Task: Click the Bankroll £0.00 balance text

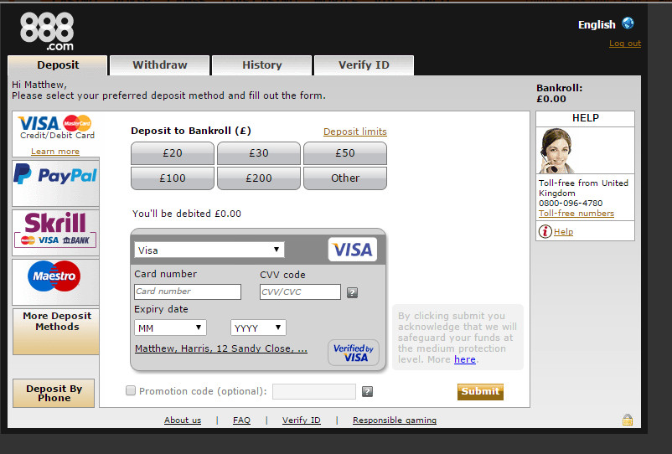Action: coord(559,93)
